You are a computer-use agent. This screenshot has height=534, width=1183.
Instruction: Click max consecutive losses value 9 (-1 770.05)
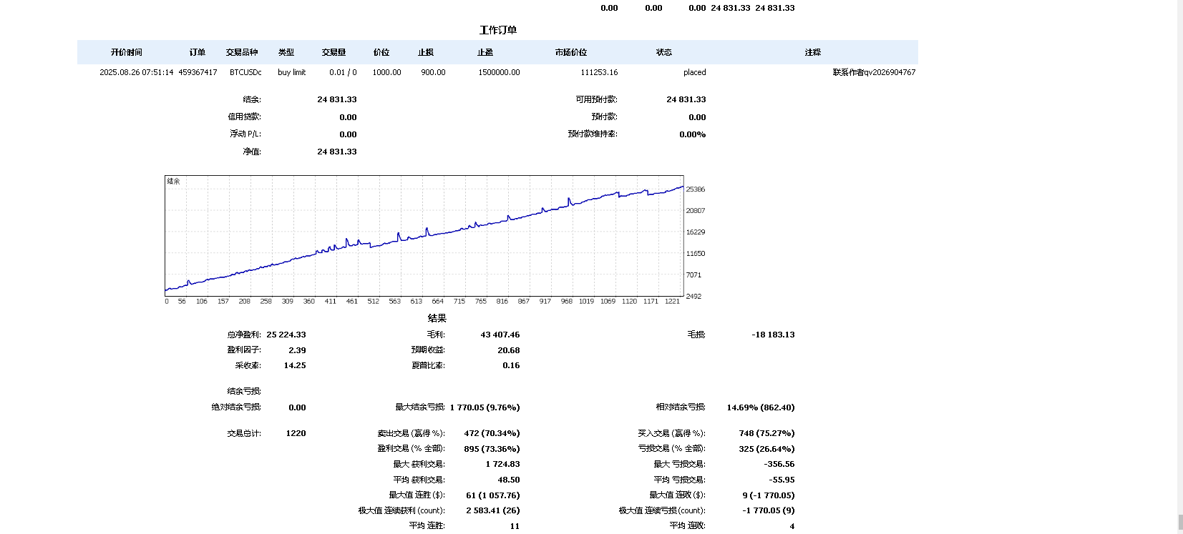pyautogui.click(x=769, y=495)
